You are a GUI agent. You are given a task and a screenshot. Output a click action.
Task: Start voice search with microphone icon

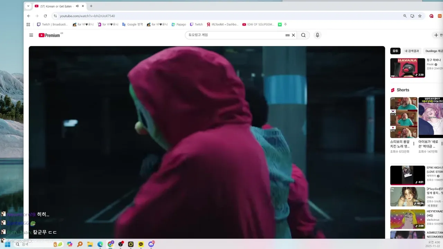(317, 35)
